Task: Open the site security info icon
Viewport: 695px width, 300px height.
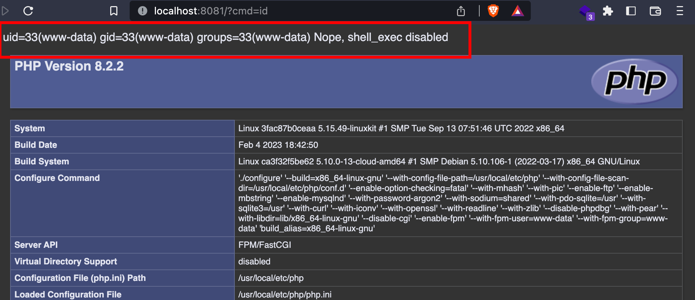Action: (143, 11)
